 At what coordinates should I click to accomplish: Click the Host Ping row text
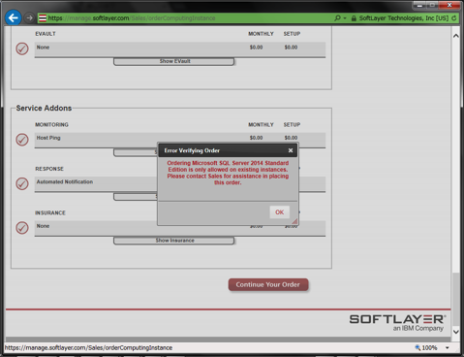coord(48,138)
